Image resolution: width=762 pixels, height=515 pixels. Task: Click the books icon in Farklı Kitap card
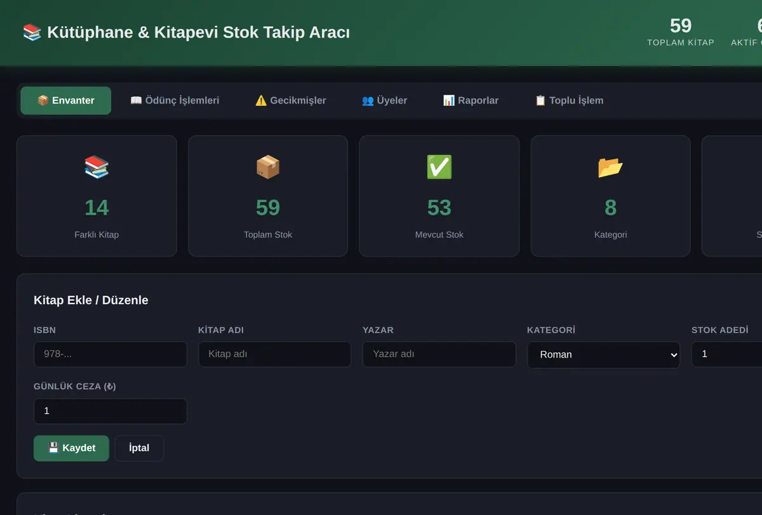(97, 167)
